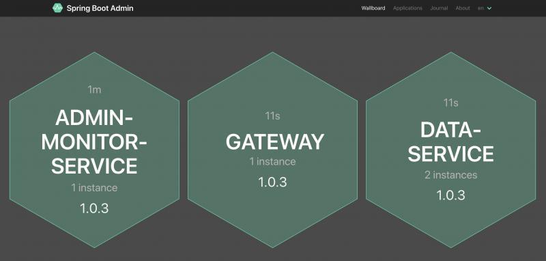
Task: Open the Applications menu item
Action: coord(407,8)
